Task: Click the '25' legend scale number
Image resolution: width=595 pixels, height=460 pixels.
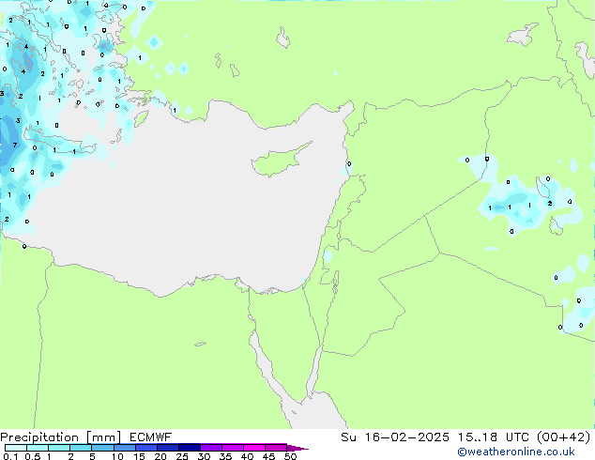Action: 182,456
